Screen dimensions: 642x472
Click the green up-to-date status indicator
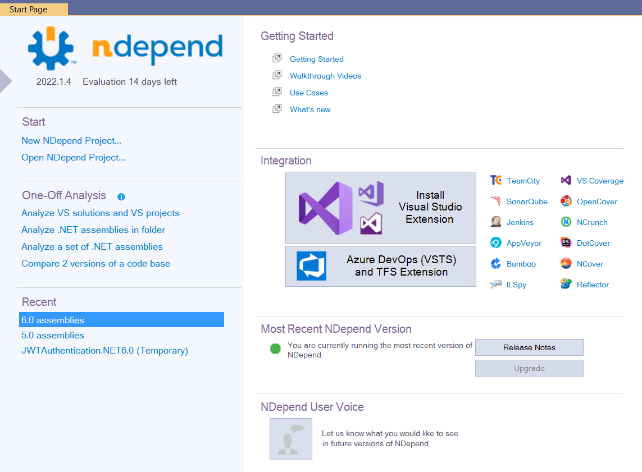[276, 349]
